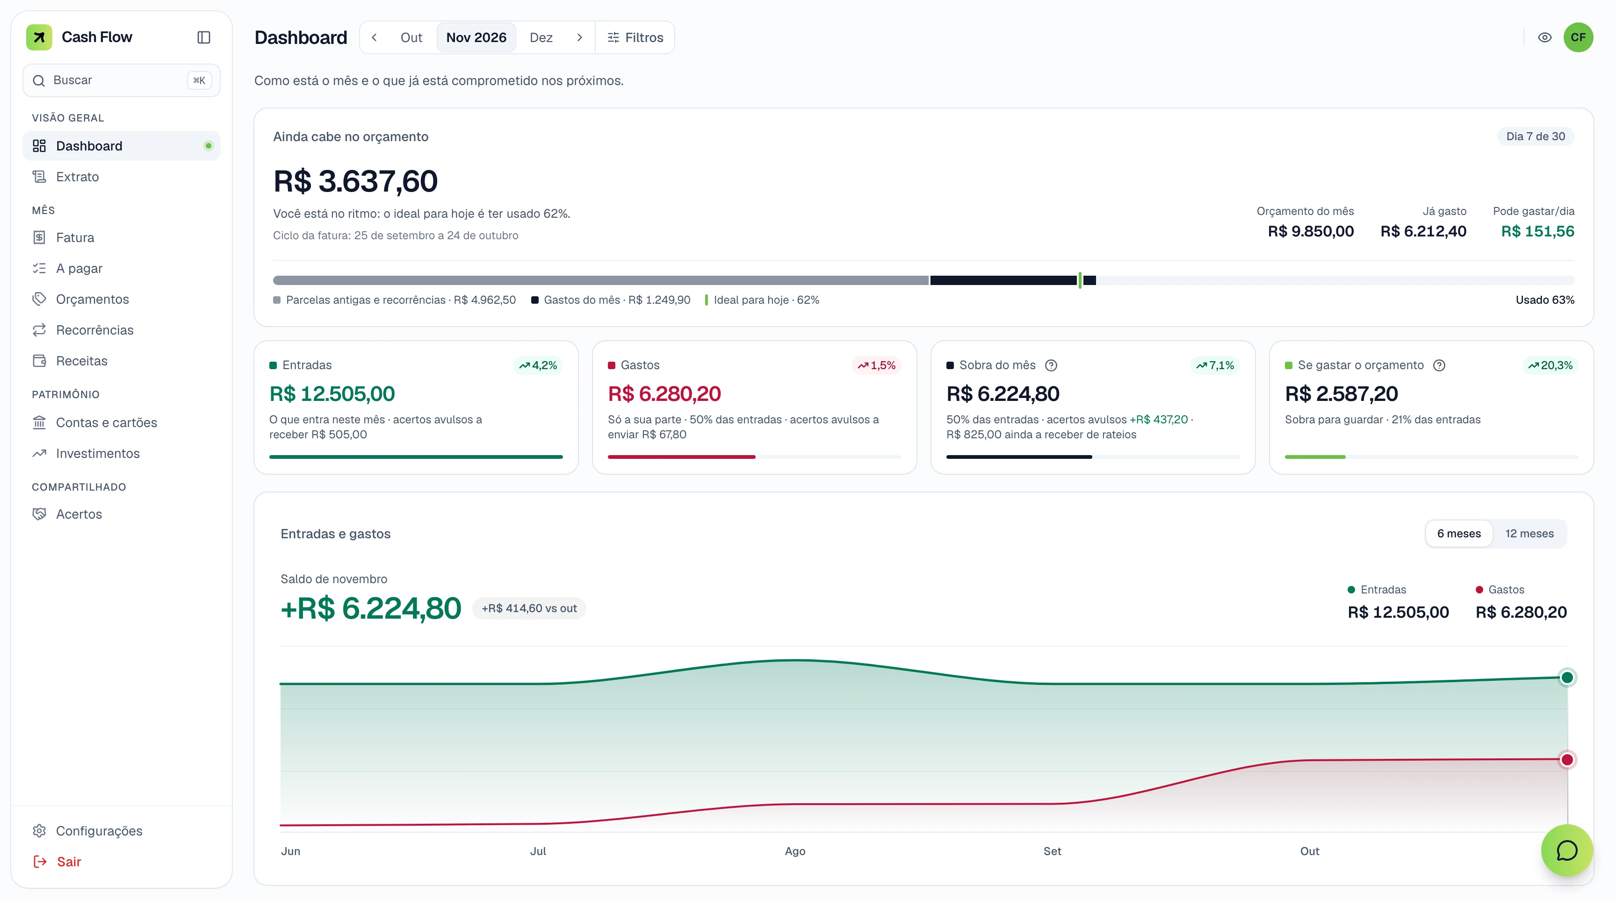Open Acertos page
Viewport: 1616px width, 899px height.
[x=122, y=514]
